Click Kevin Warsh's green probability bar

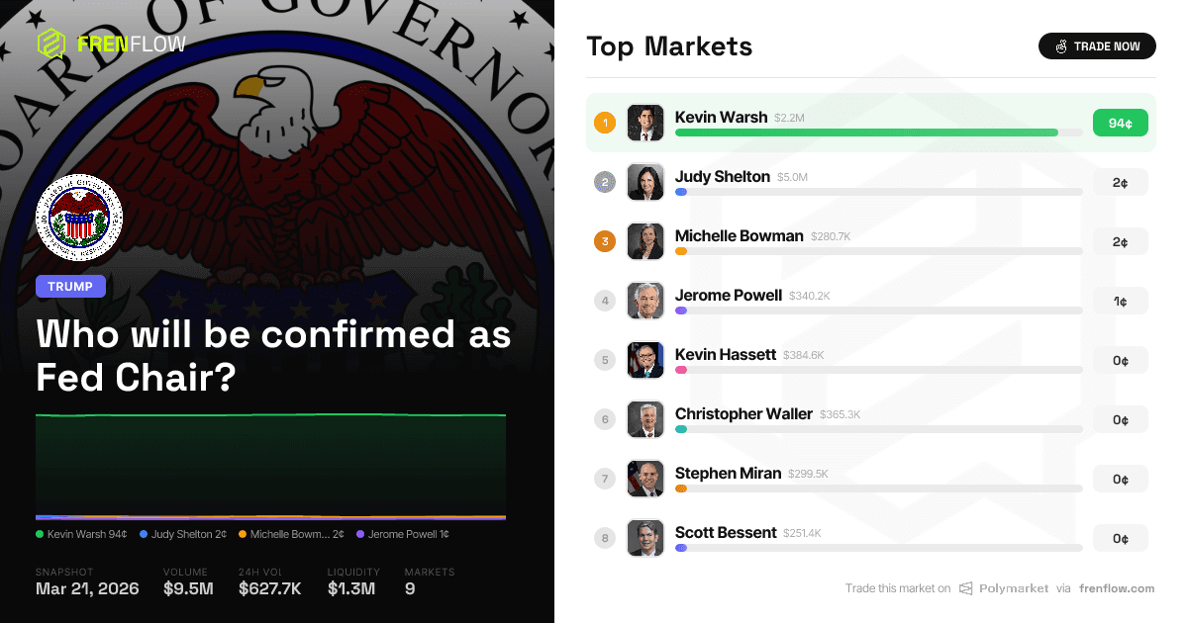pos(866,133)
